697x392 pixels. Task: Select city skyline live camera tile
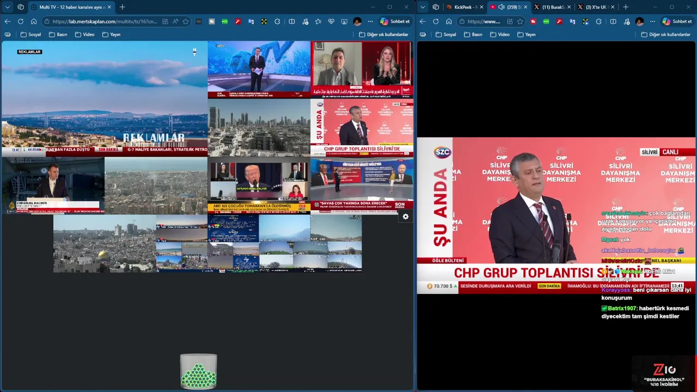(259, 127)
